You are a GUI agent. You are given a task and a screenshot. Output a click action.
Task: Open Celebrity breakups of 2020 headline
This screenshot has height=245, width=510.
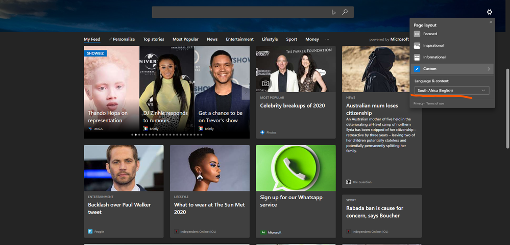point(293,105)
